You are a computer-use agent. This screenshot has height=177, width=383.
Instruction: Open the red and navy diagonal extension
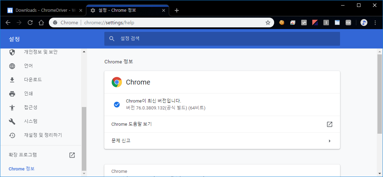pyautogui.click(x=315, y=23)
